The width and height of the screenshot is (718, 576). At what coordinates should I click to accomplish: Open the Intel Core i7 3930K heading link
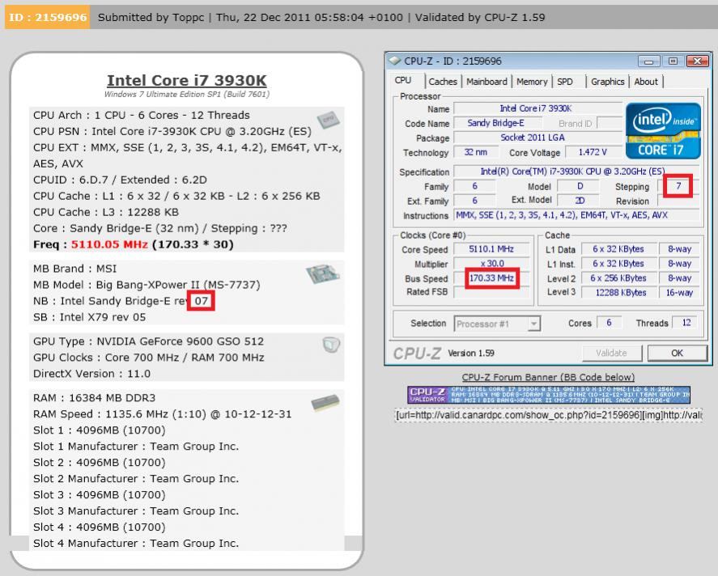point(186,81)
